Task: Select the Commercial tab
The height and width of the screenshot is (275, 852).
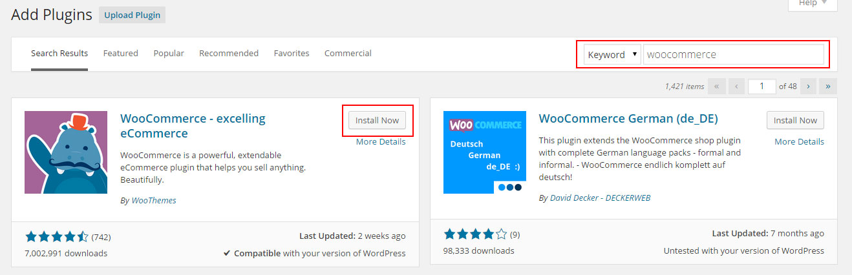Action: (348, 54)
